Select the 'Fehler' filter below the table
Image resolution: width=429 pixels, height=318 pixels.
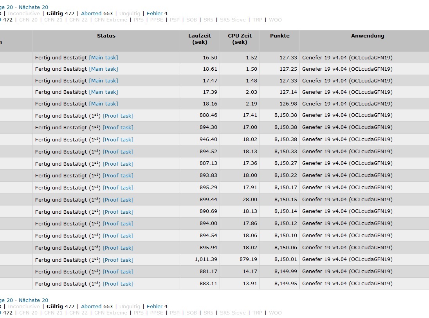point(155,306)
